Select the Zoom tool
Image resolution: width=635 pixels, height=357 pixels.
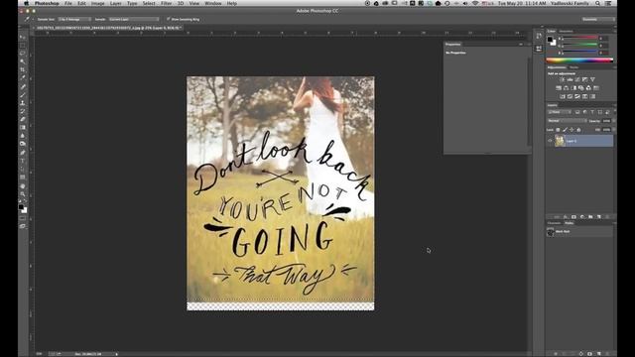click(x=23, y=194)
